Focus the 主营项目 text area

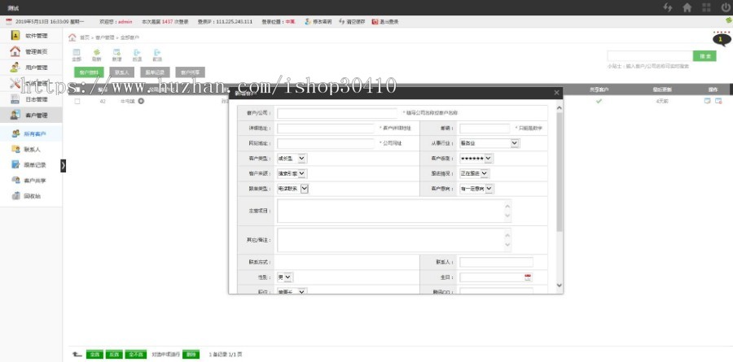(x=394, y=211)
